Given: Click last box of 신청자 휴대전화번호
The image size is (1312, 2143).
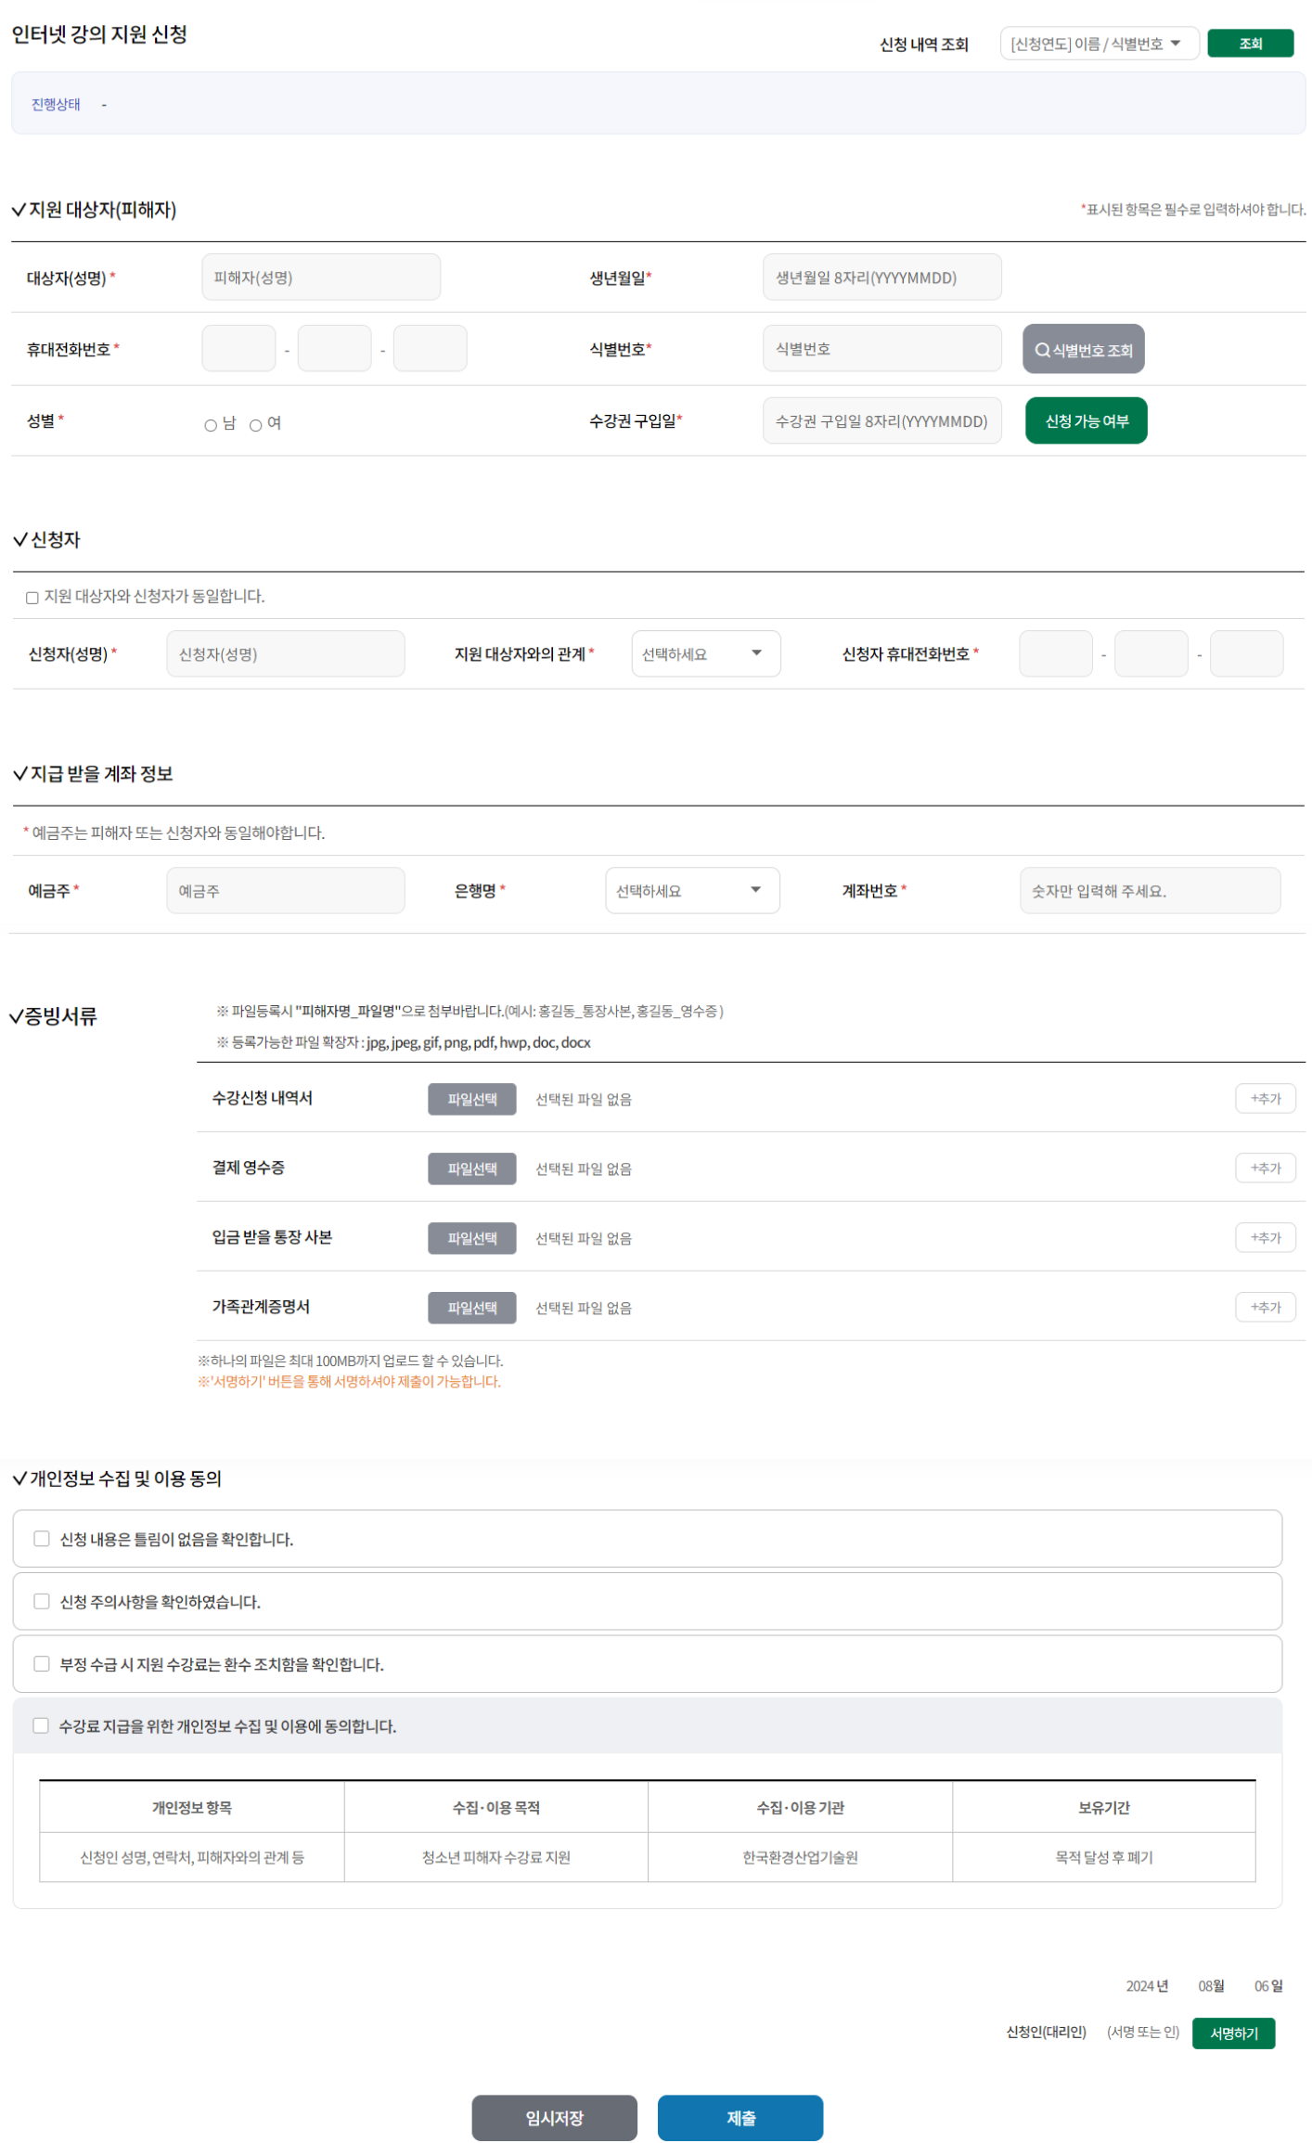Looking at the screenshot, I should pos(1246,654).
